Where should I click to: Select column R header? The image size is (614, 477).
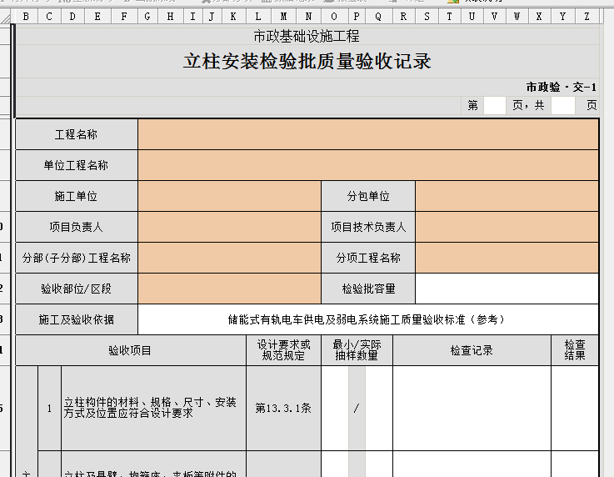403,17
